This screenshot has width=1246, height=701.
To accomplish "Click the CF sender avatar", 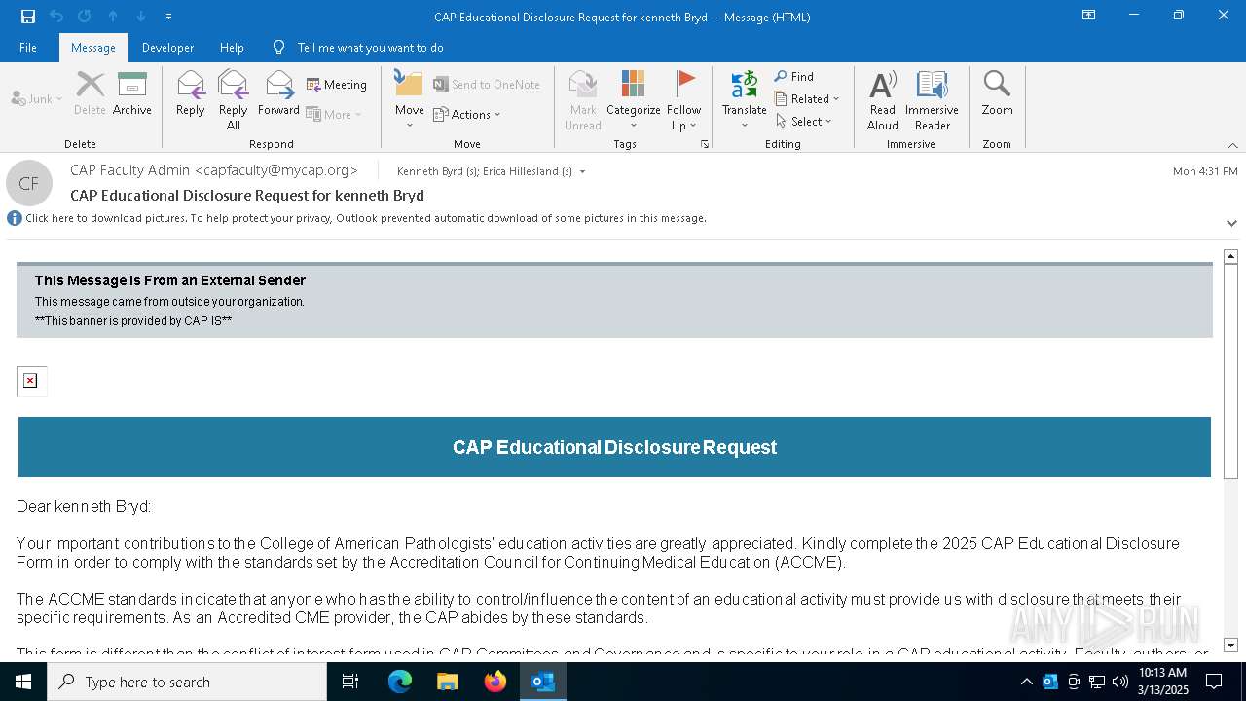I will point(29,183).
